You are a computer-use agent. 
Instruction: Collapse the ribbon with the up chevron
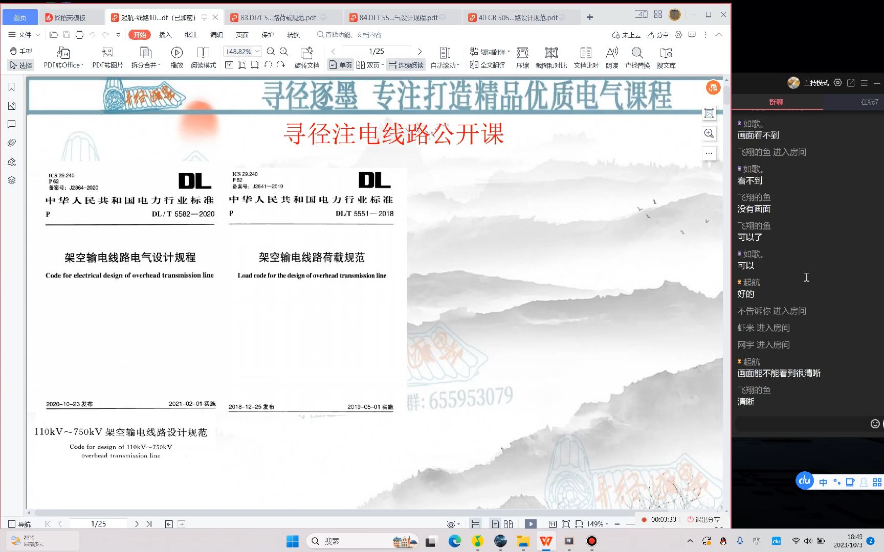(x=719, y=35)
